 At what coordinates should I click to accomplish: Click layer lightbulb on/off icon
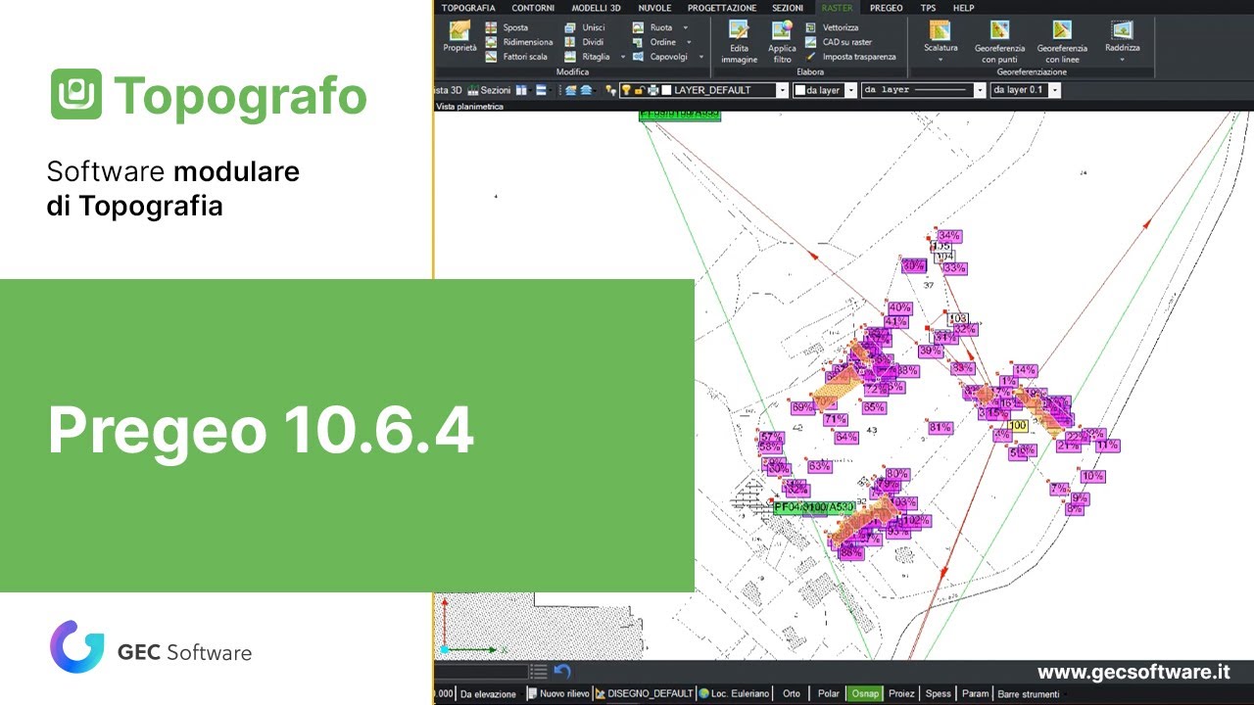[625, 90]
